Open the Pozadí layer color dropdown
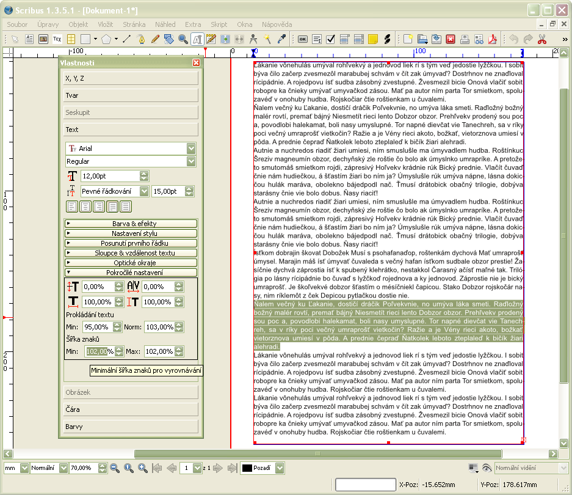Screen dimensions: 572x495 pyautogui.click(x=280, y=468)
